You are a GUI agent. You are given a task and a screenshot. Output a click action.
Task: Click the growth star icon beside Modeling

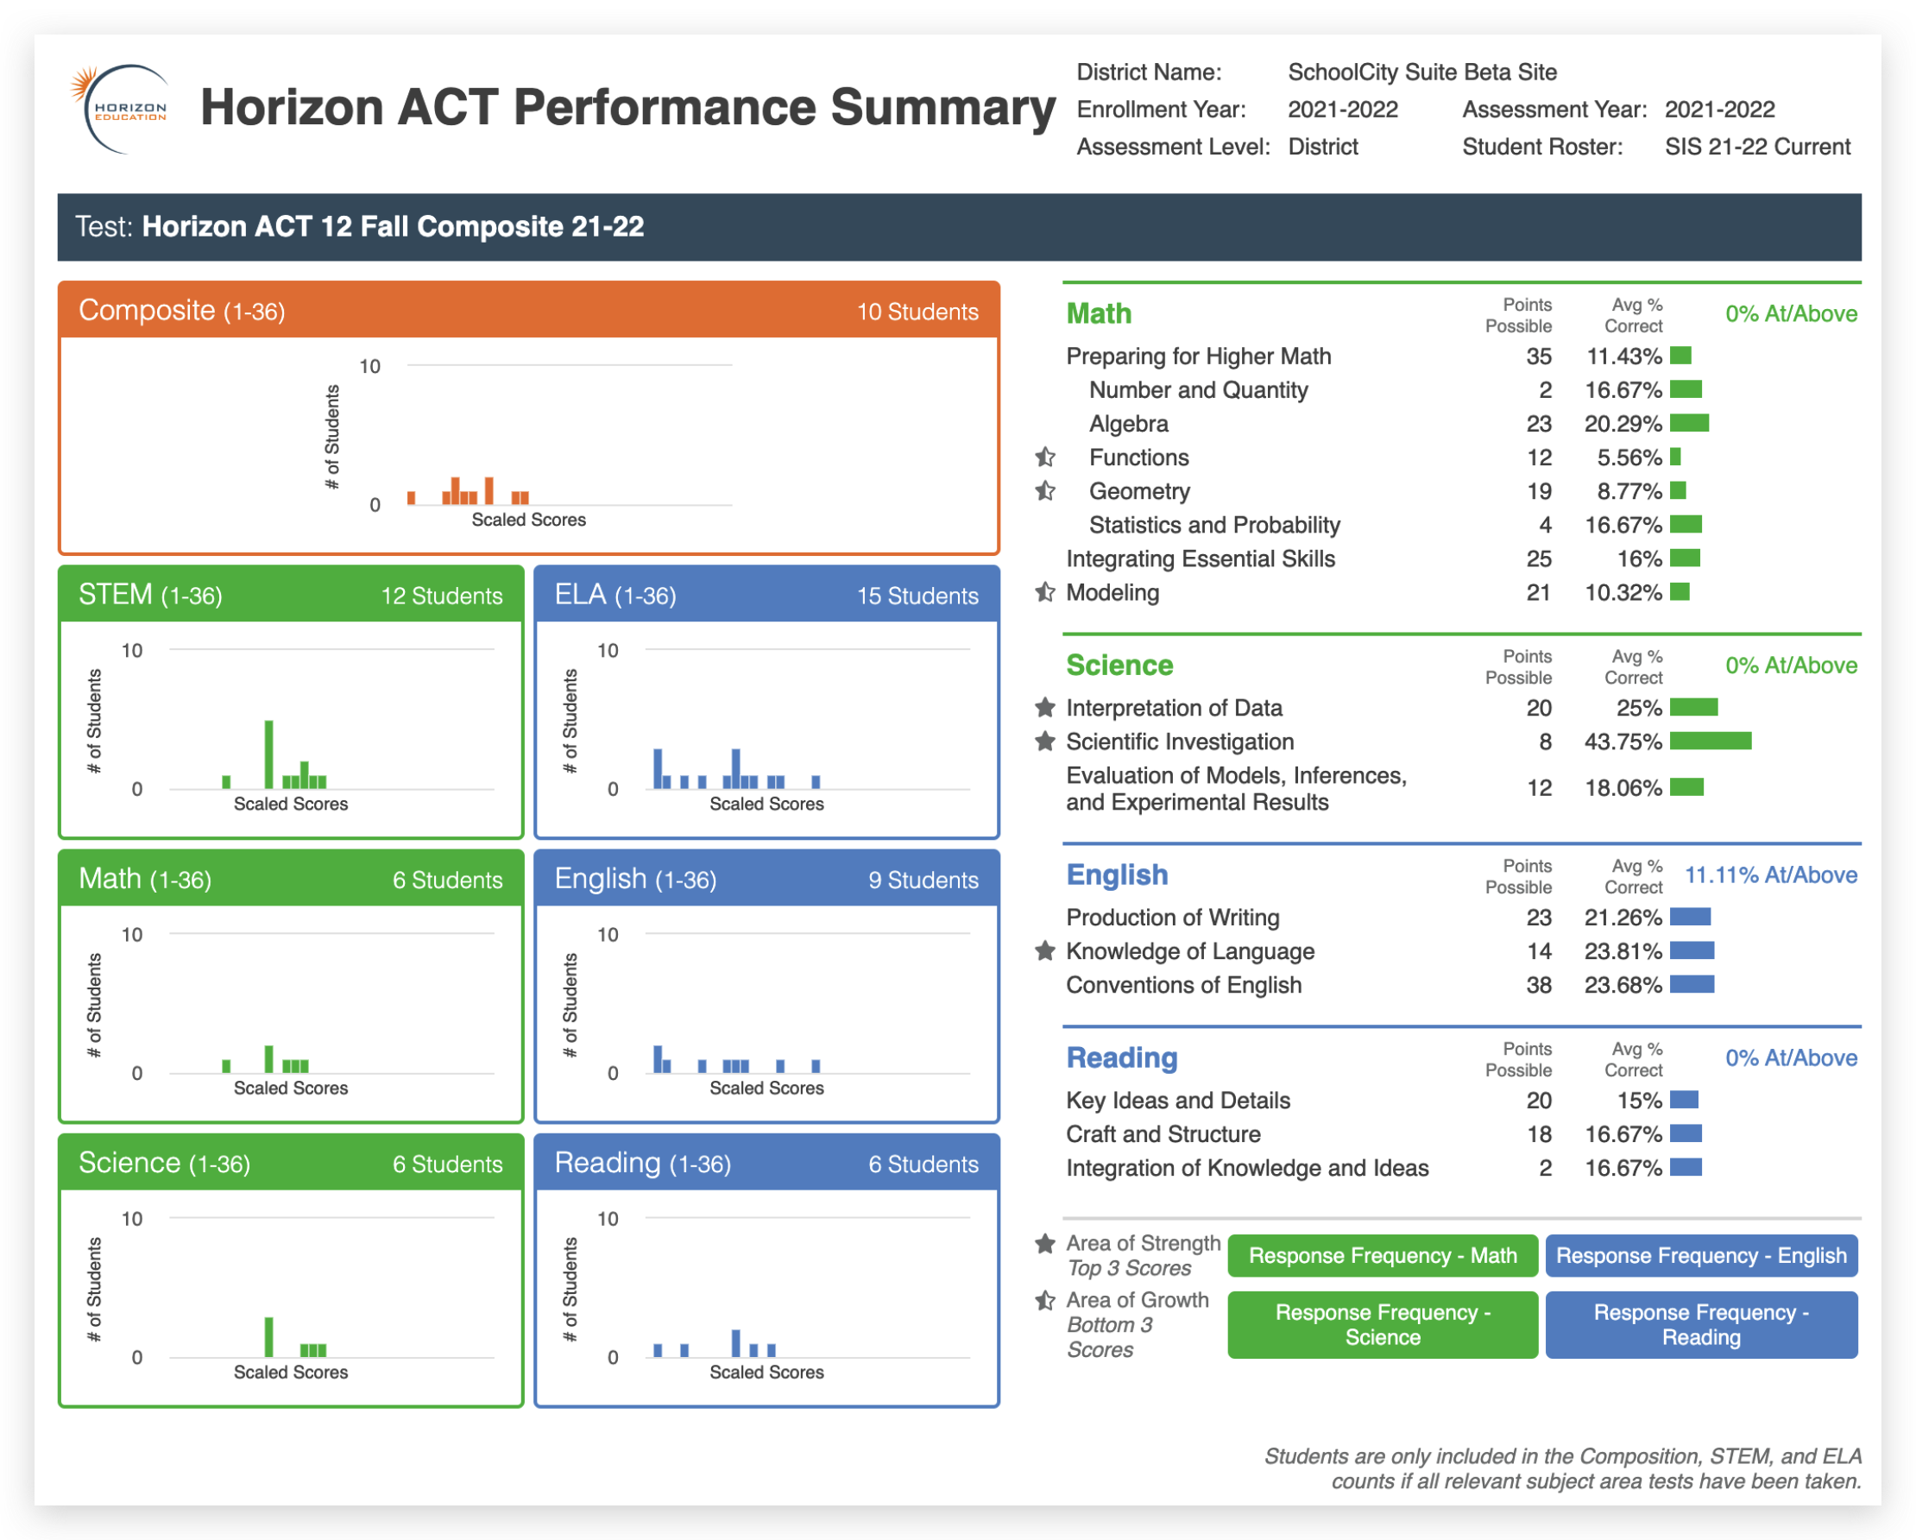pyautogui.click(x=1045, y=592)
